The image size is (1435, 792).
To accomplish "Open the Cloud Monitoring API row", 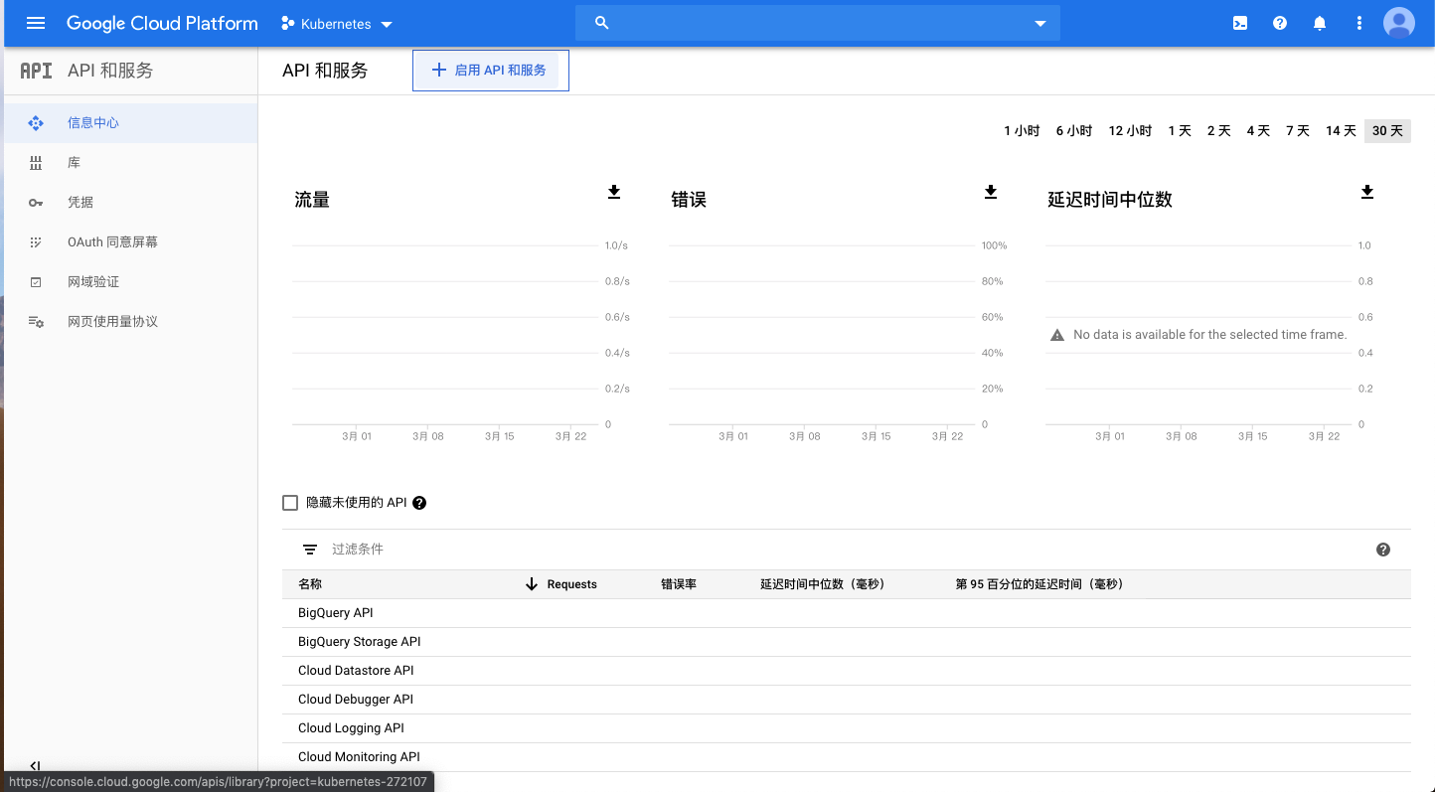I will click(x=847, y=757).
